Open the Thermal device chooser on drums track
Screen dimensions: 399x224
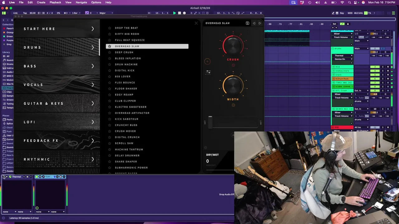coord(342,56)
